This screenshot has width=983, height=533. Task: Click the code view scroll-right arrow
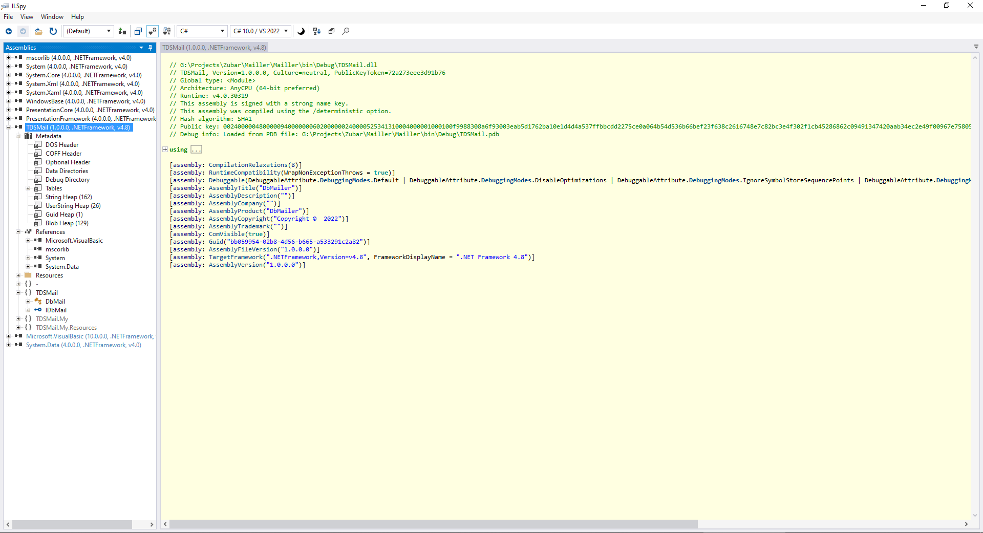click(966, 524)
